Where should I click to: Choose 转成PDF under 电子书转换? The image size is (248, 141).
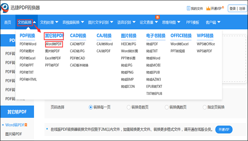click(152, 44)
